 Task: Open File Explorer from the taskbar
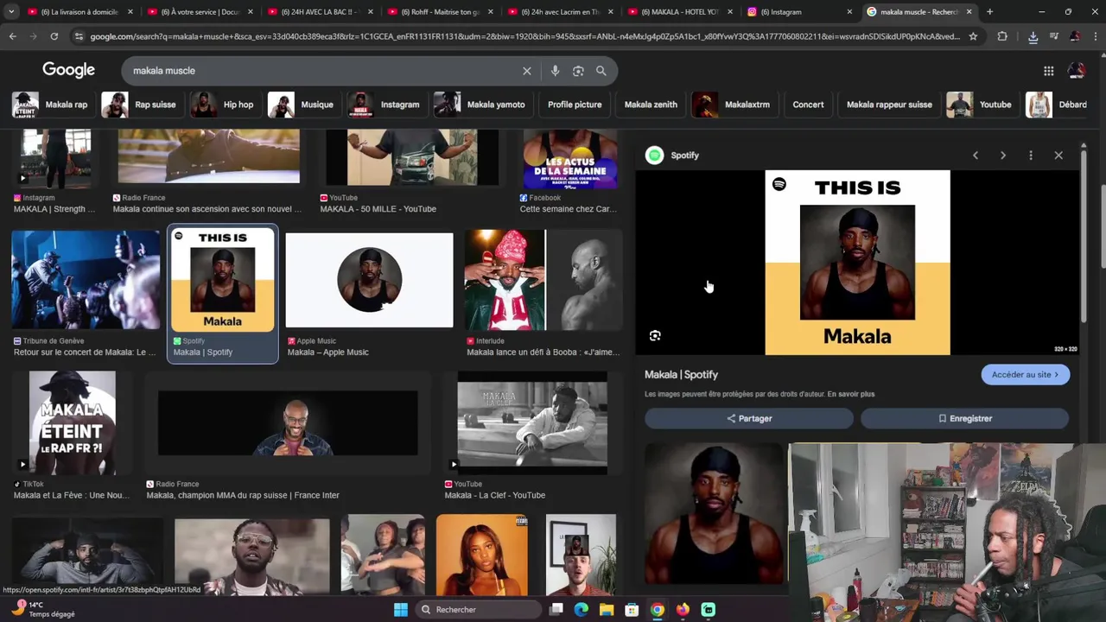click(607, 610)
